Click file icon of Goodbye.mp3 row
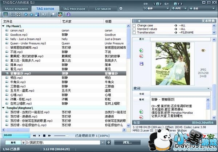Viewport: 218px width, 152px height. [7, 34]
